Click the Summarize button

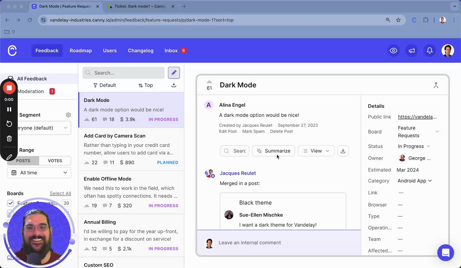coord(273,151)
